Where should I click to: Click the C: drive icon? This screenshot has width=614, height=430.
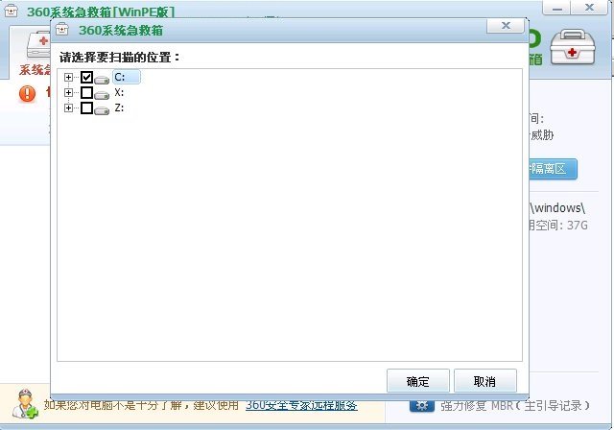102,78
